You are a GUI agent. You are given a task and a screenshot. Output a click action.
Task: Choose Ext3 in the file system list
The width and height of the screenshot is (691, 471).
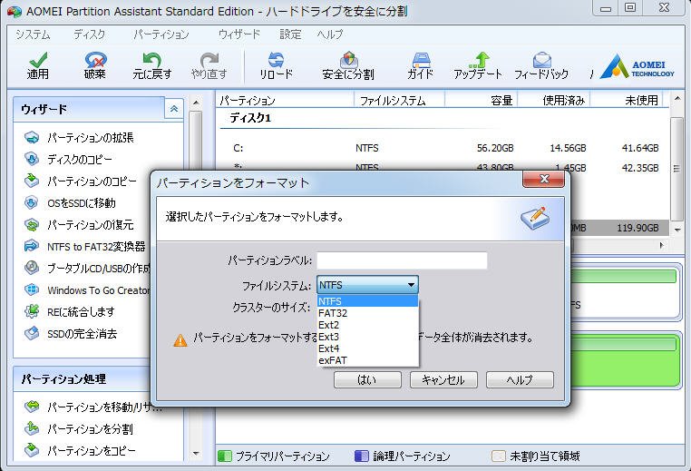pos(367,337)
